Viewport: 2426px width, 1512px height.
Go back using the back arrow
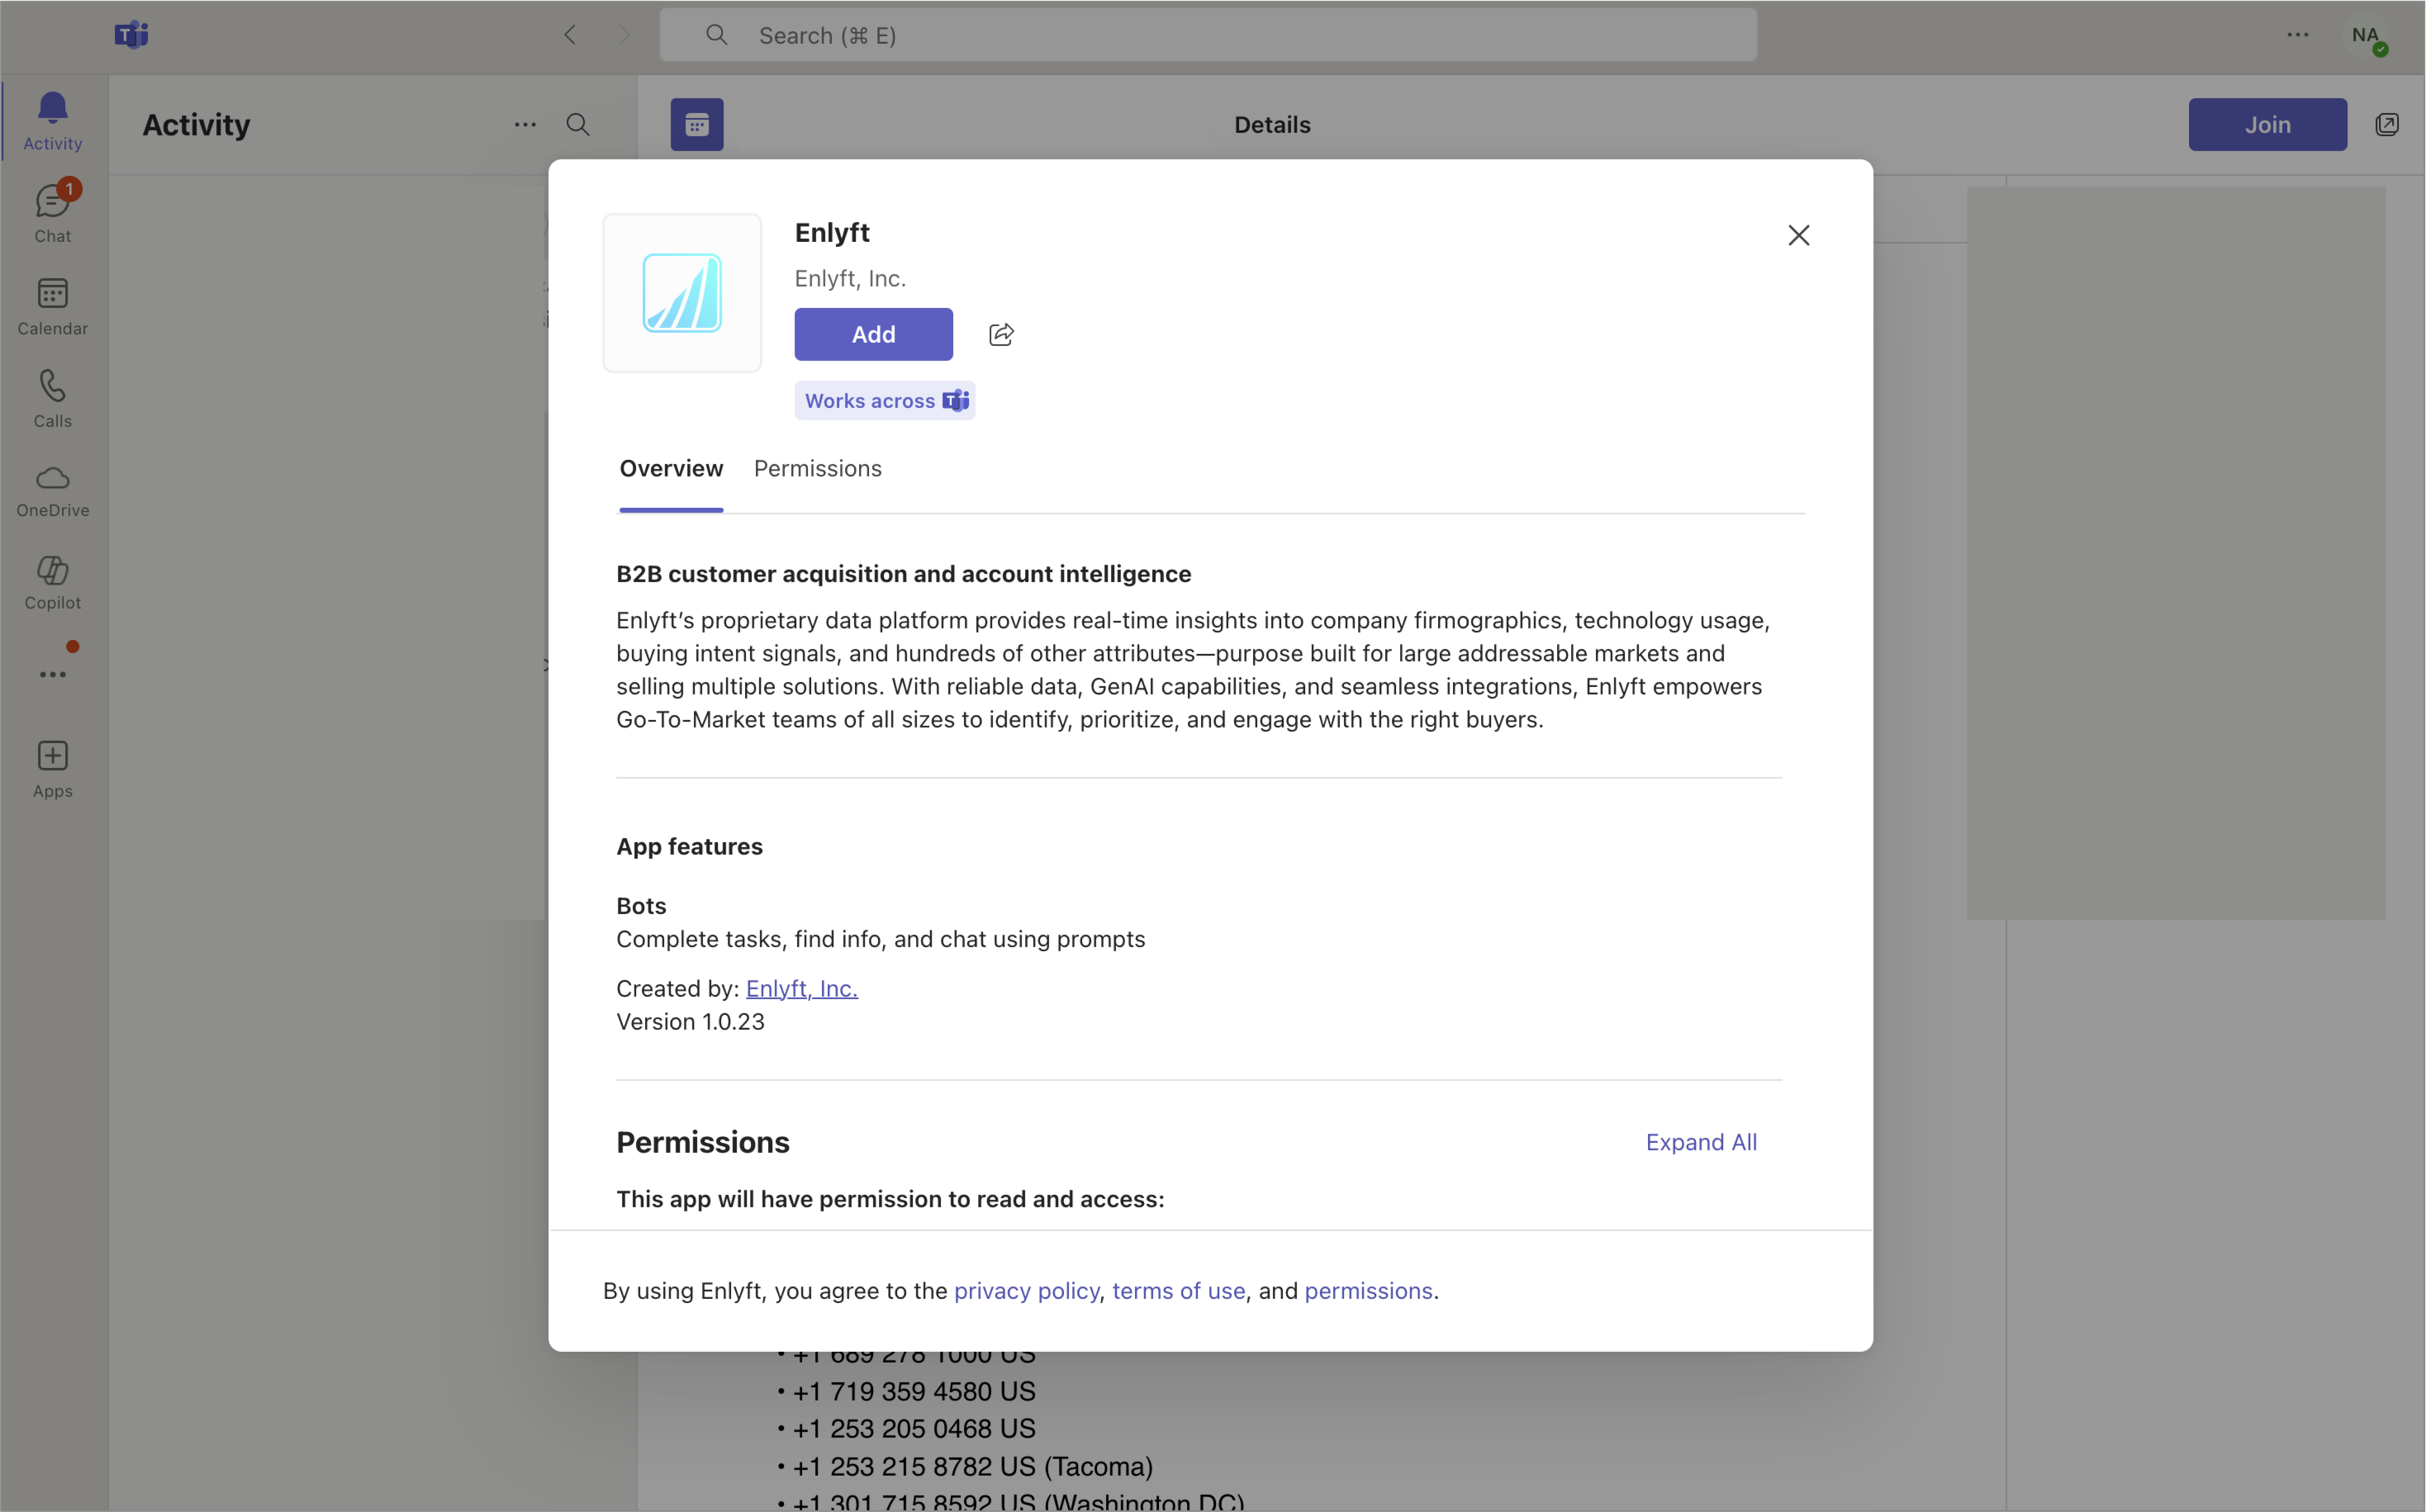click(x=570, y=35)
